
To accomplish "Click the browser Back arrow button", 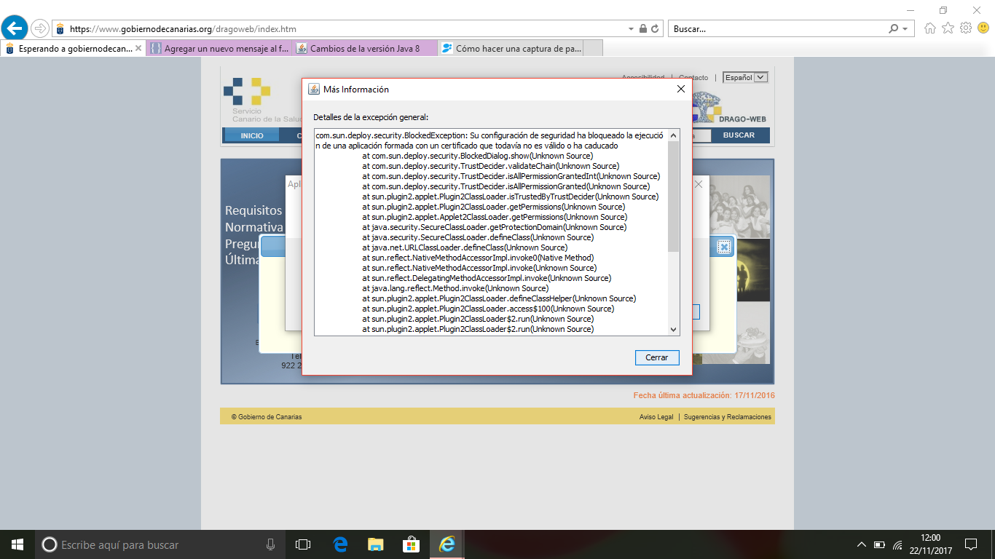I will coord(15,28).
